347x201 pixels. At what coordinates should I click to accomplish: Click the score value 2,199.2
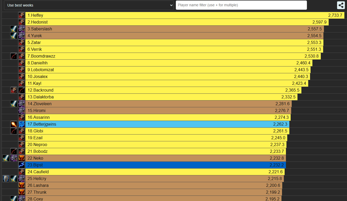tap(273, 192)
